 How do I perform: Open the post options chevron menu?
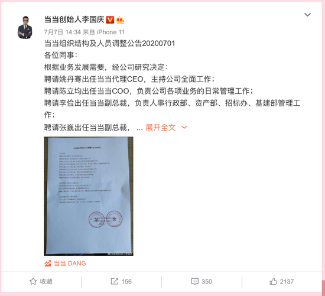(307, 15)
